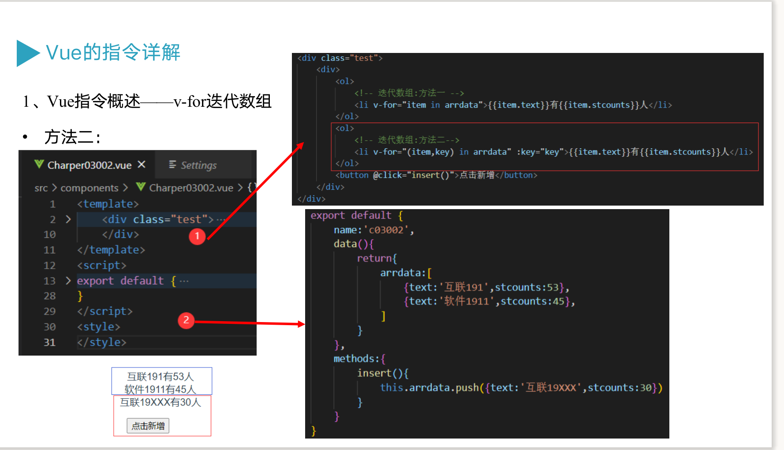Click the div class="test" top code line
Image resolution: width=784 pixels, height=450 pixels.
tap(340, 58)
